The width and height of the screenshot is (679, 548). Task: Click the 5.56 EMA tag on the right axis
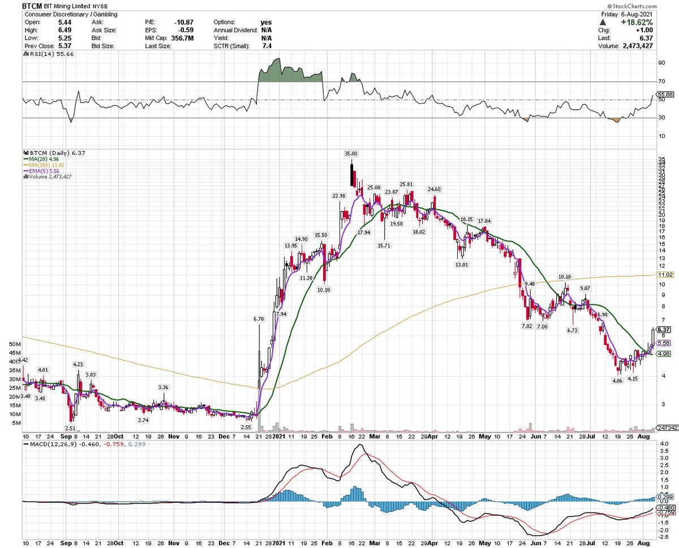(664, 343)
